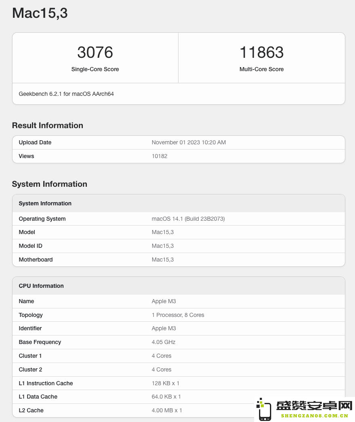
Task: Select the Mac15,3 value in Model ID row
Action: point(163,246)
